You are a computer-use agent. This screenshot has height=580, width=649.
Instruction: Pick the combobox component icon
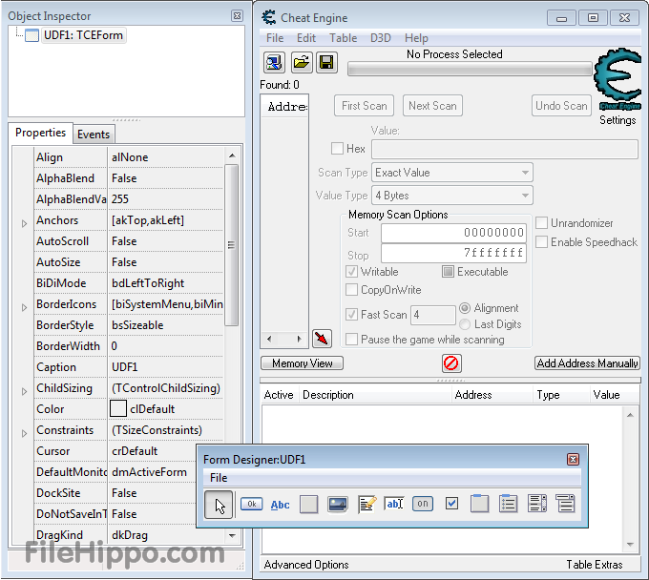tap(537, 504)
